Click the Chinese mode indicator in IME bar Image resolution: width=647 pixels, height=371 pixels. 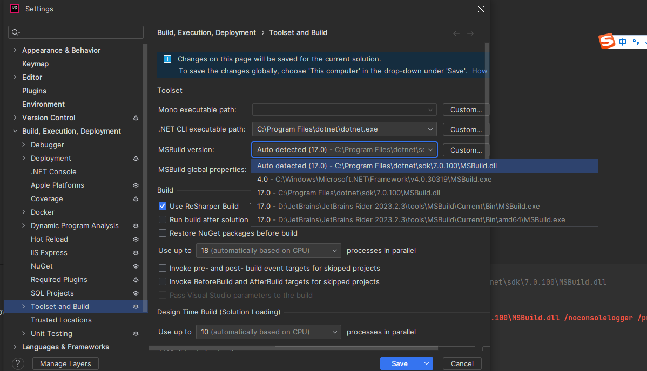point(623,42)
